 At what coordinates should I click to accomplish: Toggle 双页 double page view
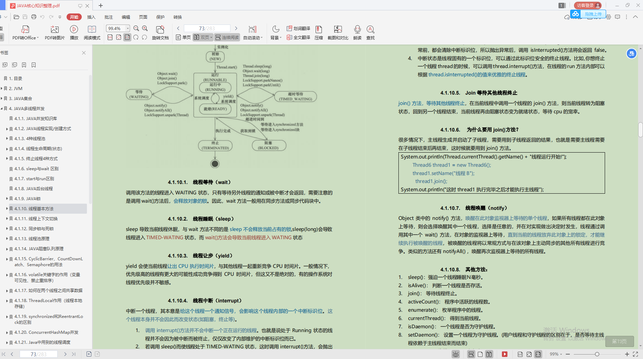[x=203, y=37]
